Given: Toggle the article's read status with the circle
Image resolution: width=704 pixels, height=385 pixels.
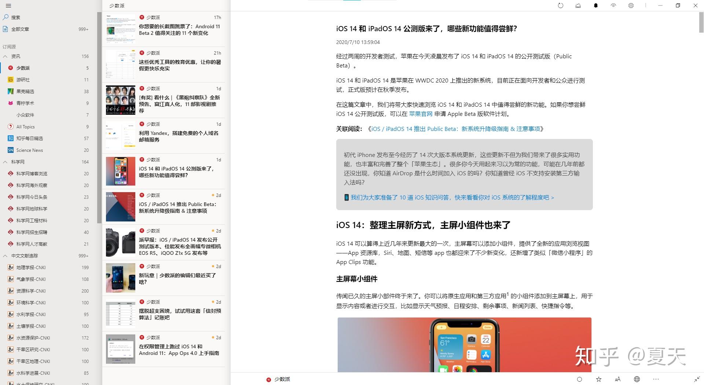Looking at the screenshot, I should [x=580, y=379].
